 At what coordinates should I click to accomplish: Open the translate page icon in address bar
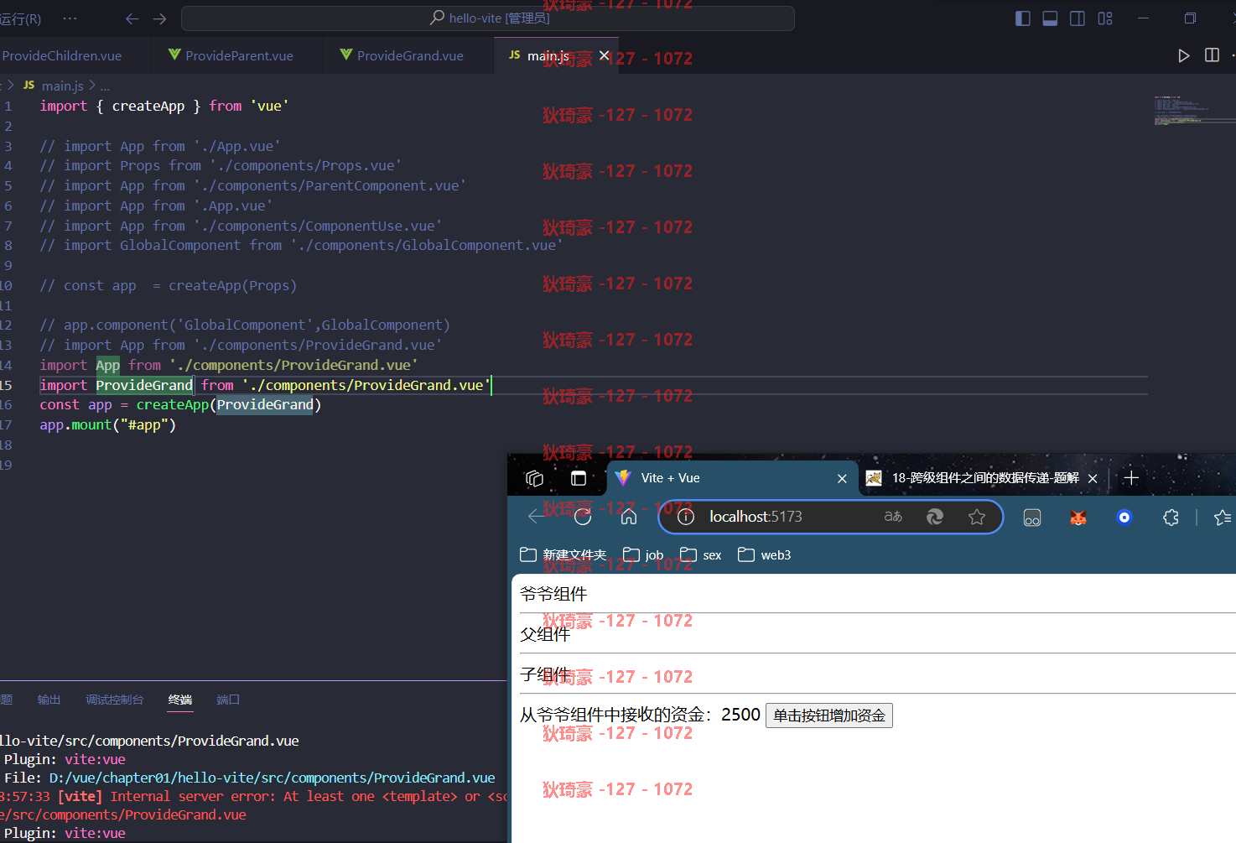tap(893, 517)
